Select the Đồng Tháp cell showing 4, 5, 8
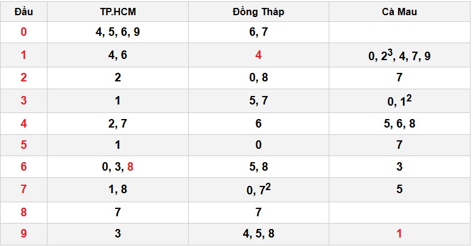Image resolution: width=473 pixels, height=246 pixels. click(x=258, y=233)
